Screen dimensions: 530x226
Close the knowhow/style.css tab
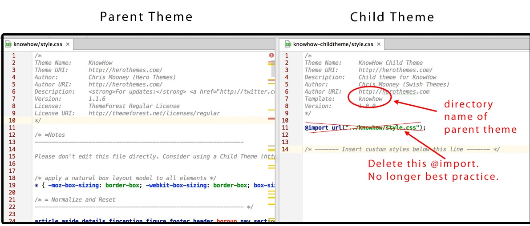(x=68, y=44)
